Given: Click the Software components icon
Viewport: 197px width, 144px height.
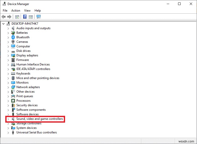Looking at the screenshot, I should [13, 110].
